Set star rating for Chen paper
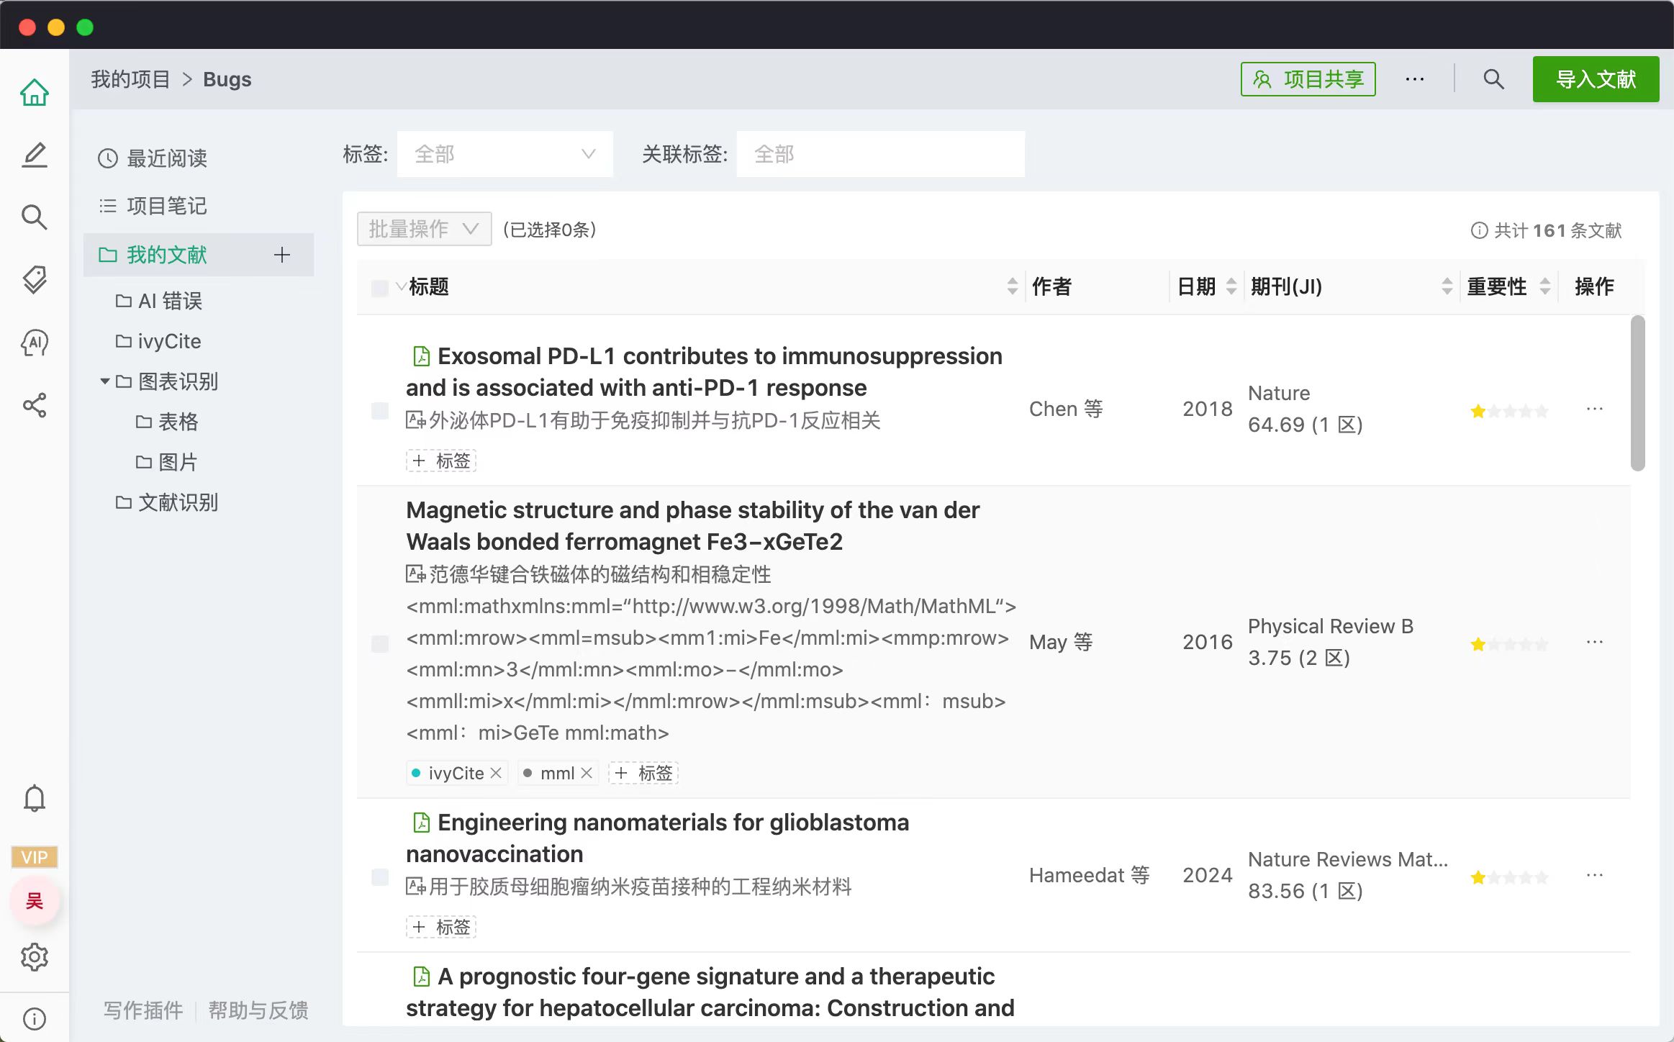Image resolution: width=1674 pixels, height=1042 pixels. click(1509, 411)
